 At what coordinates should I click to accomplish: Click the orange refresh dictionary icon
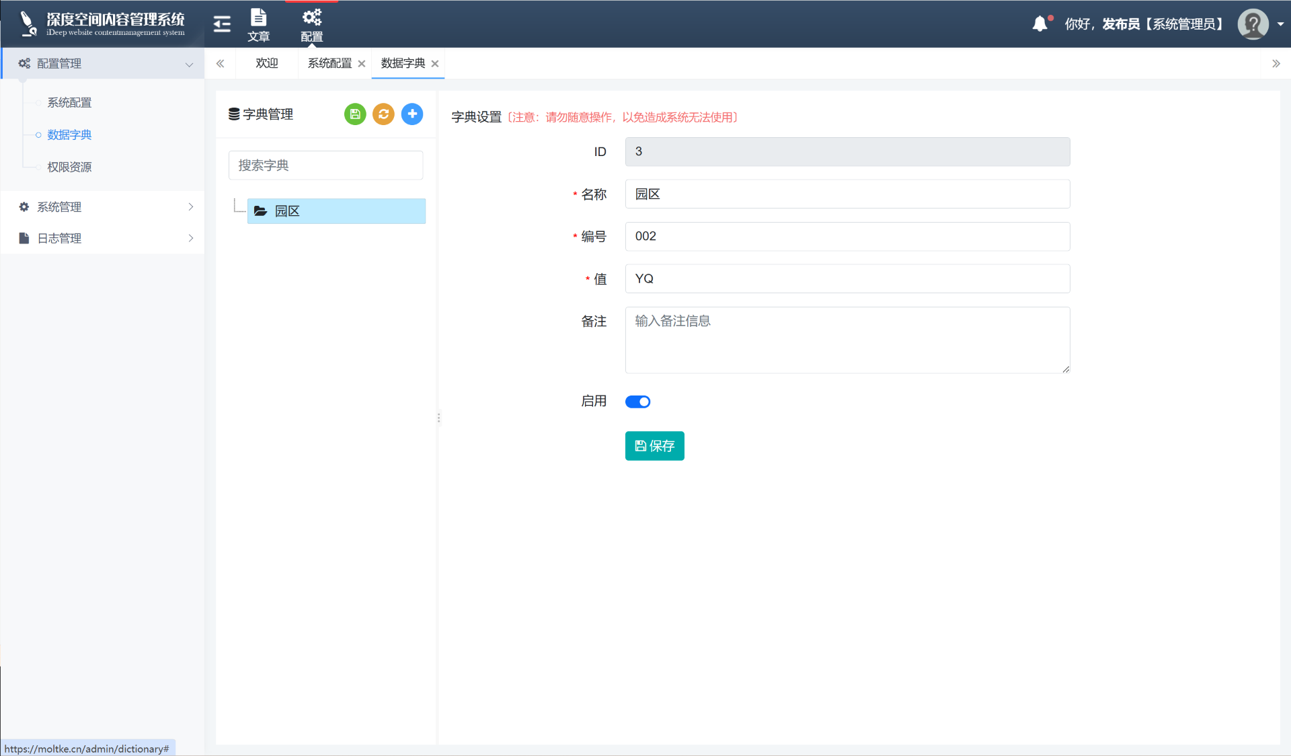tap(383, 114)
